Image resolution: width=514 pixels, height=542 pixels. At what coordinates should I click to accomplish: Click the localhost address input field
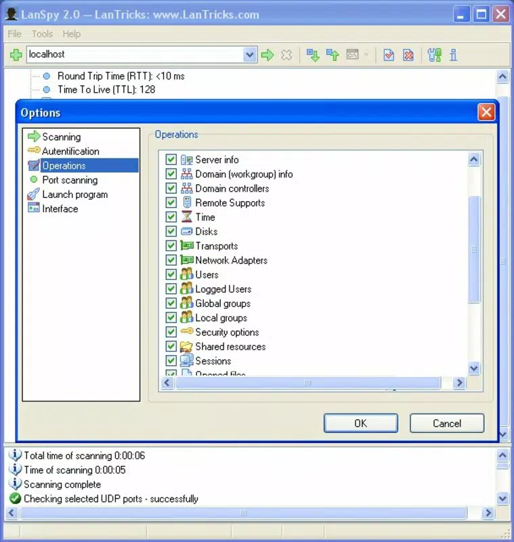pos(135,55)
